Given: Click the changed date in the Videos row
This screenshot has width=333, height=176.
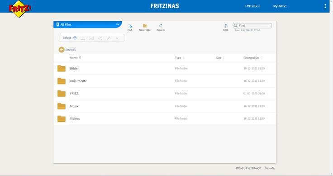Looking at the screenshot, I should [x=254, y=119].
